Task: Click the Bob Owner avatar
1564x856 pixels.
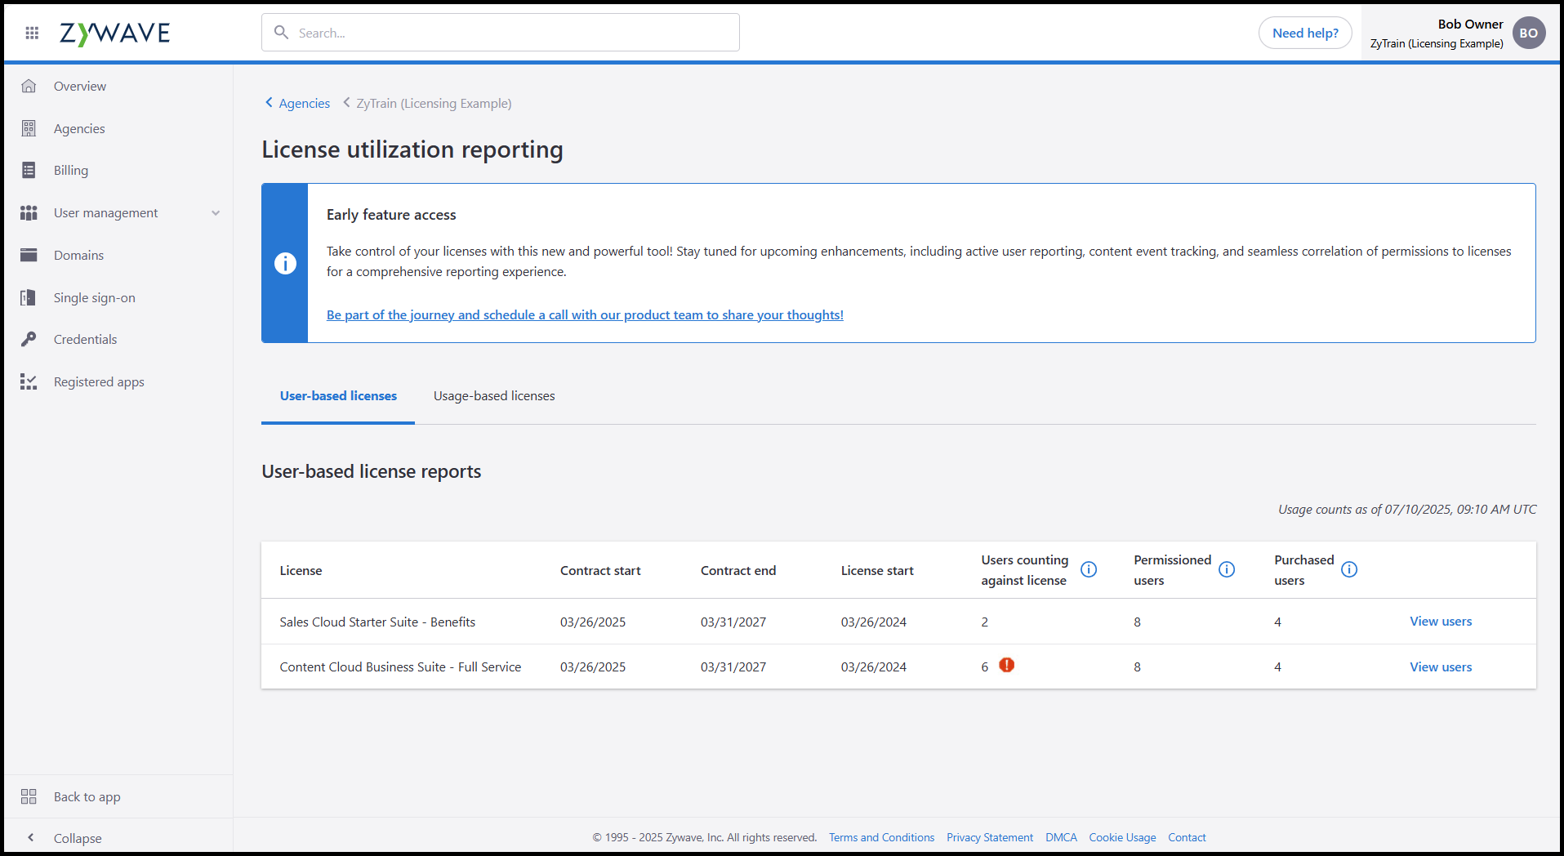Action: click(1529, 33)
